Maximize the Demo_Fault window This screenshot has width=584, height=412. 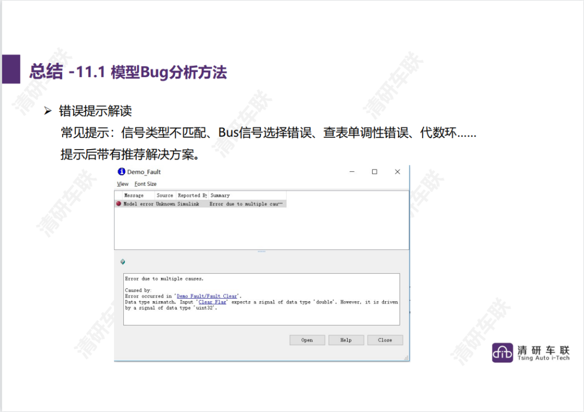tap(374, 172)
